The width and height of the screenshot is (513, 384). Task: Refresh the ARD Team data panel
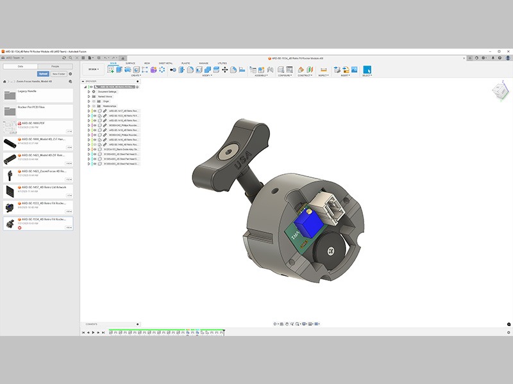coord(64,58)
